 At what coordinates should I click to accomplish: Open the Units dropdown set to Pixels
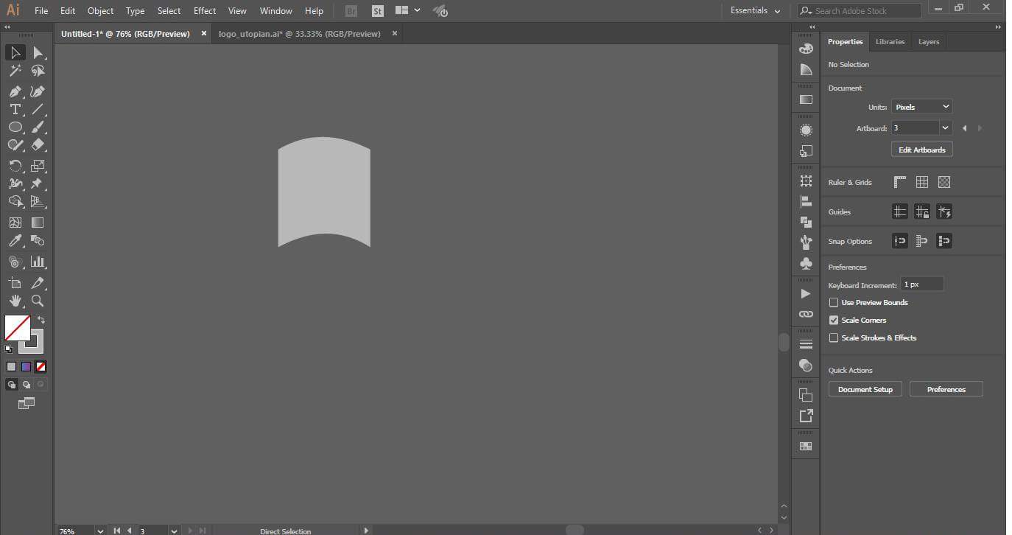(921, 107)
